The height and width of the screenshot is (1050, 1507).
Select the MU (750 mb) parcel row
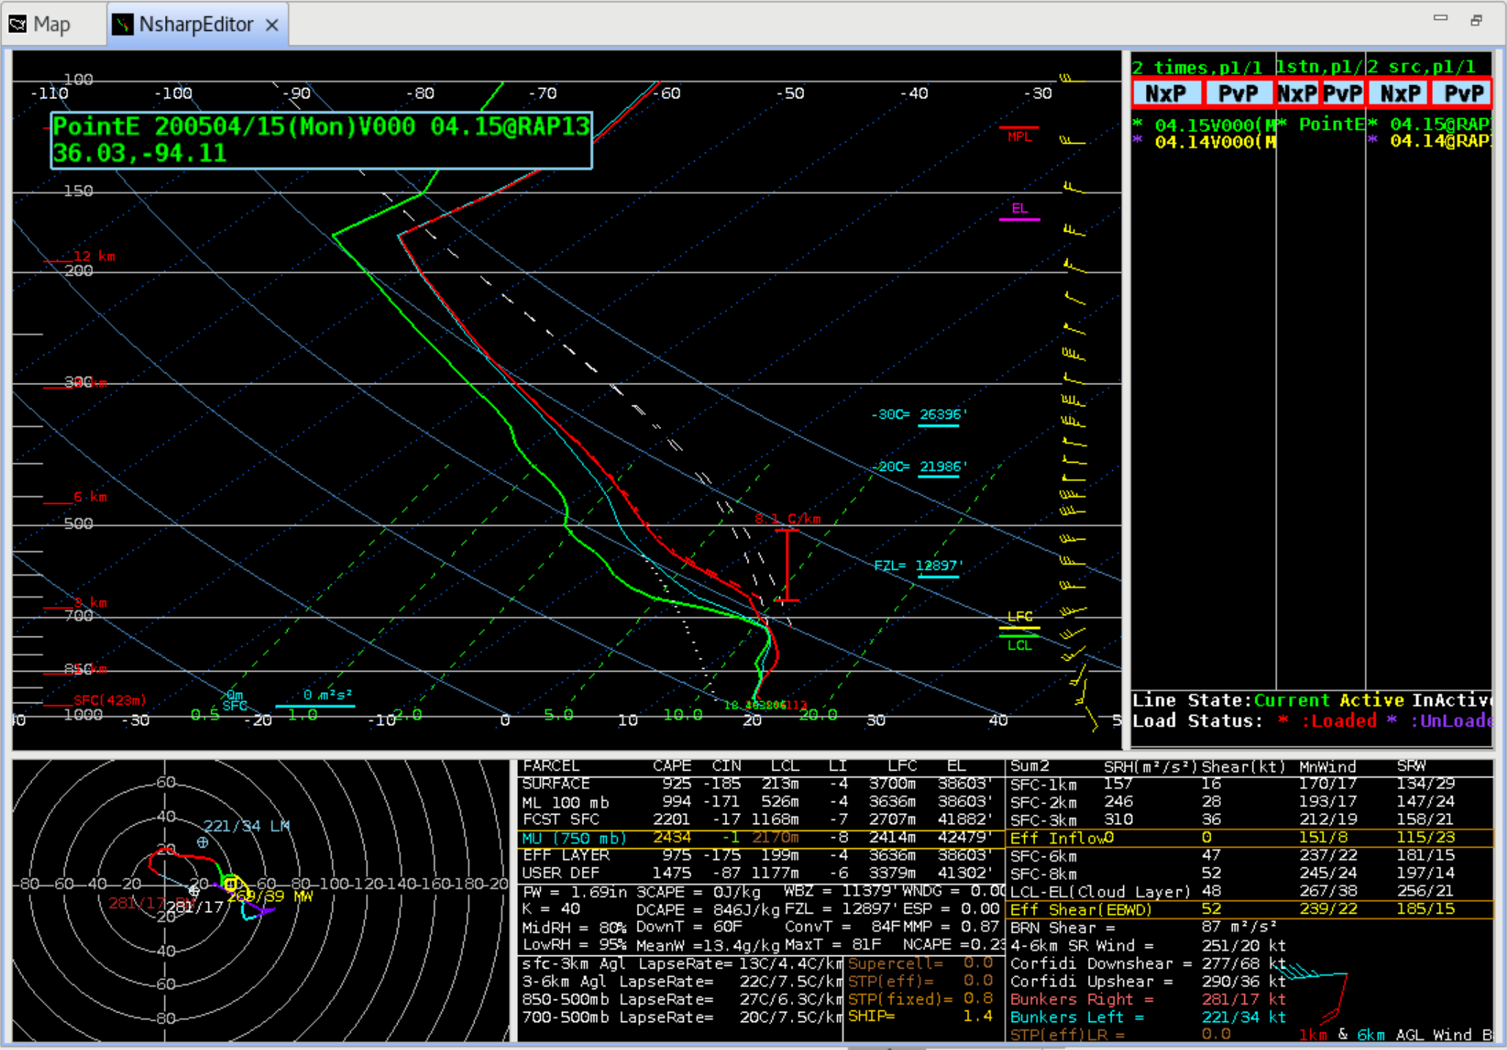tap(759, 837)
